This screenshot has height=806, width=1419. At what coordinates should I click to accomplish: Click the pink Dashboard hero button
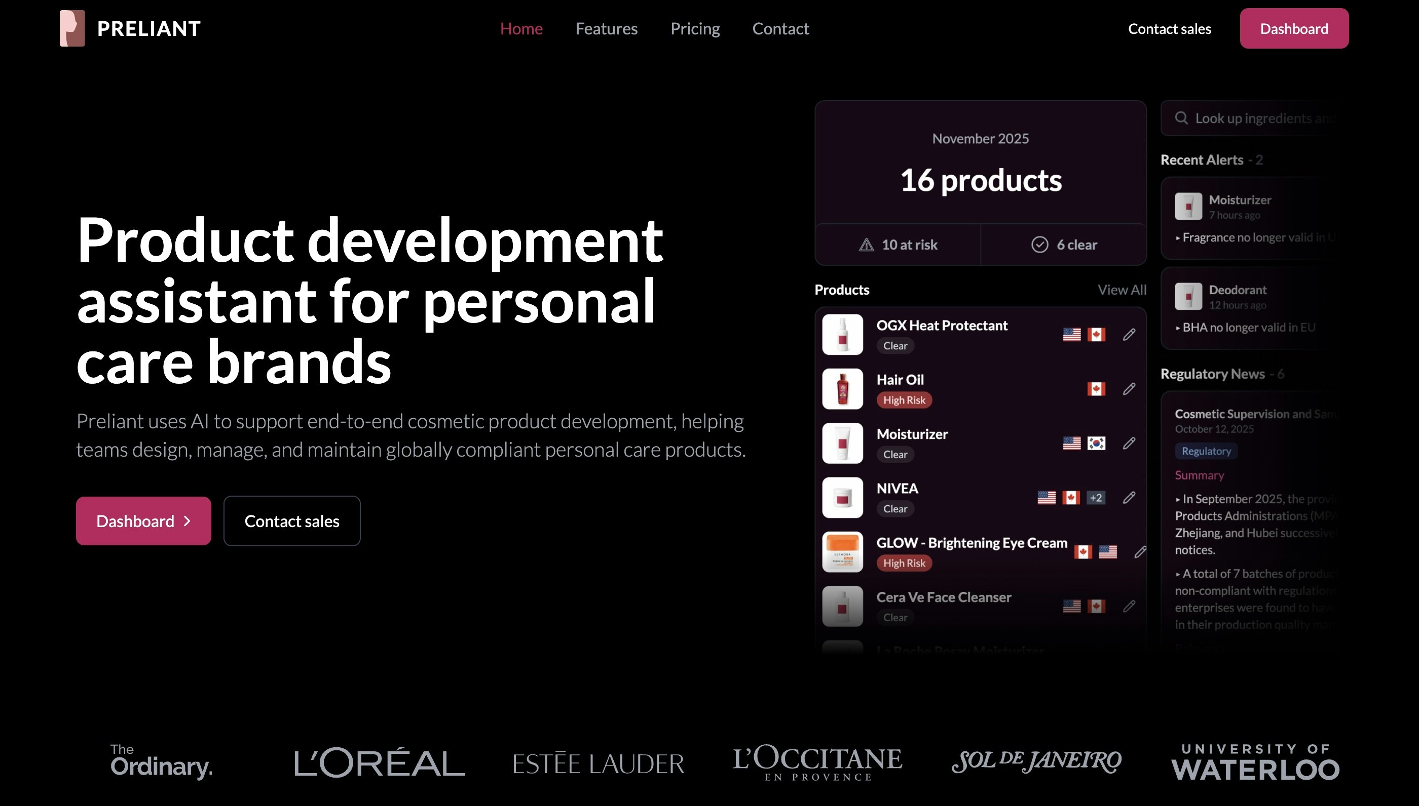[143, 520]
